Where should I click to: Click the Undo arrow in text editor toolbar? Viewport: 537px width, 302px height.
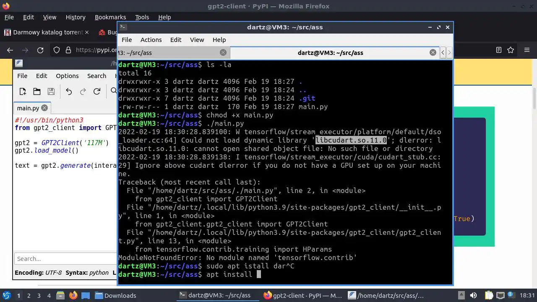(x=69, y=91)
